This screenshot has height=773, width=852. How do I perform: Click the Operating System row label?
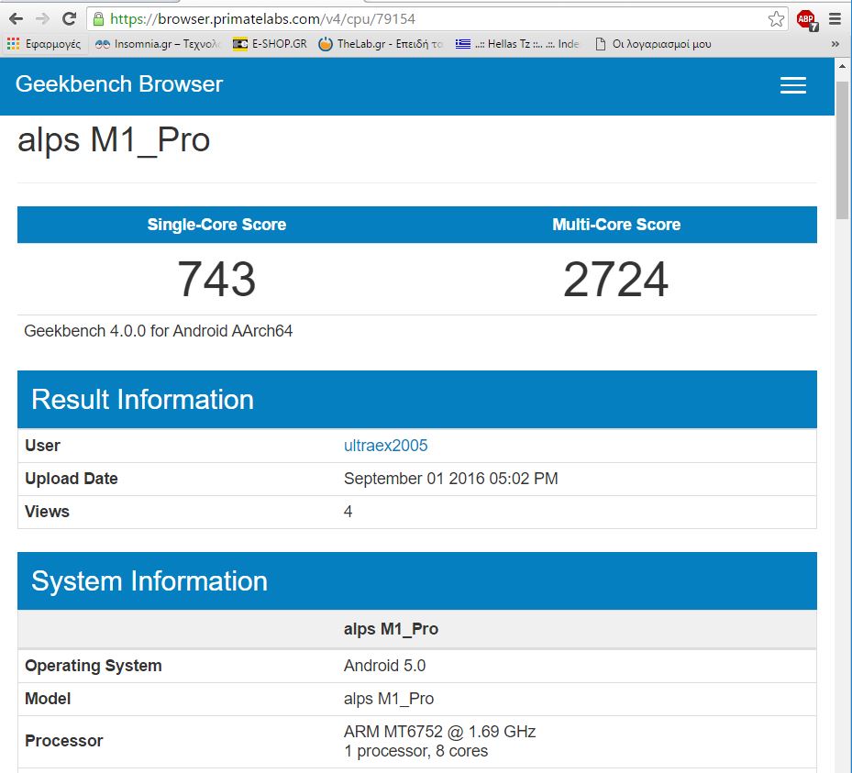pyautogui.click(x=94, y=666)
